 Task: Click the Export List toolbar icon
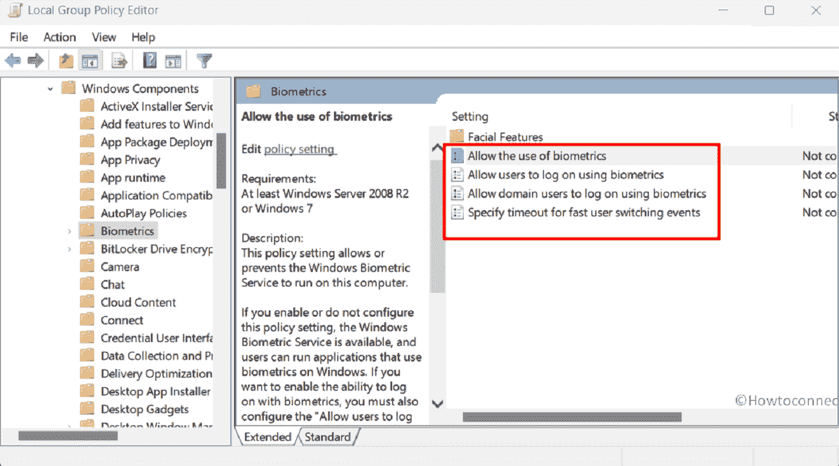118,60
